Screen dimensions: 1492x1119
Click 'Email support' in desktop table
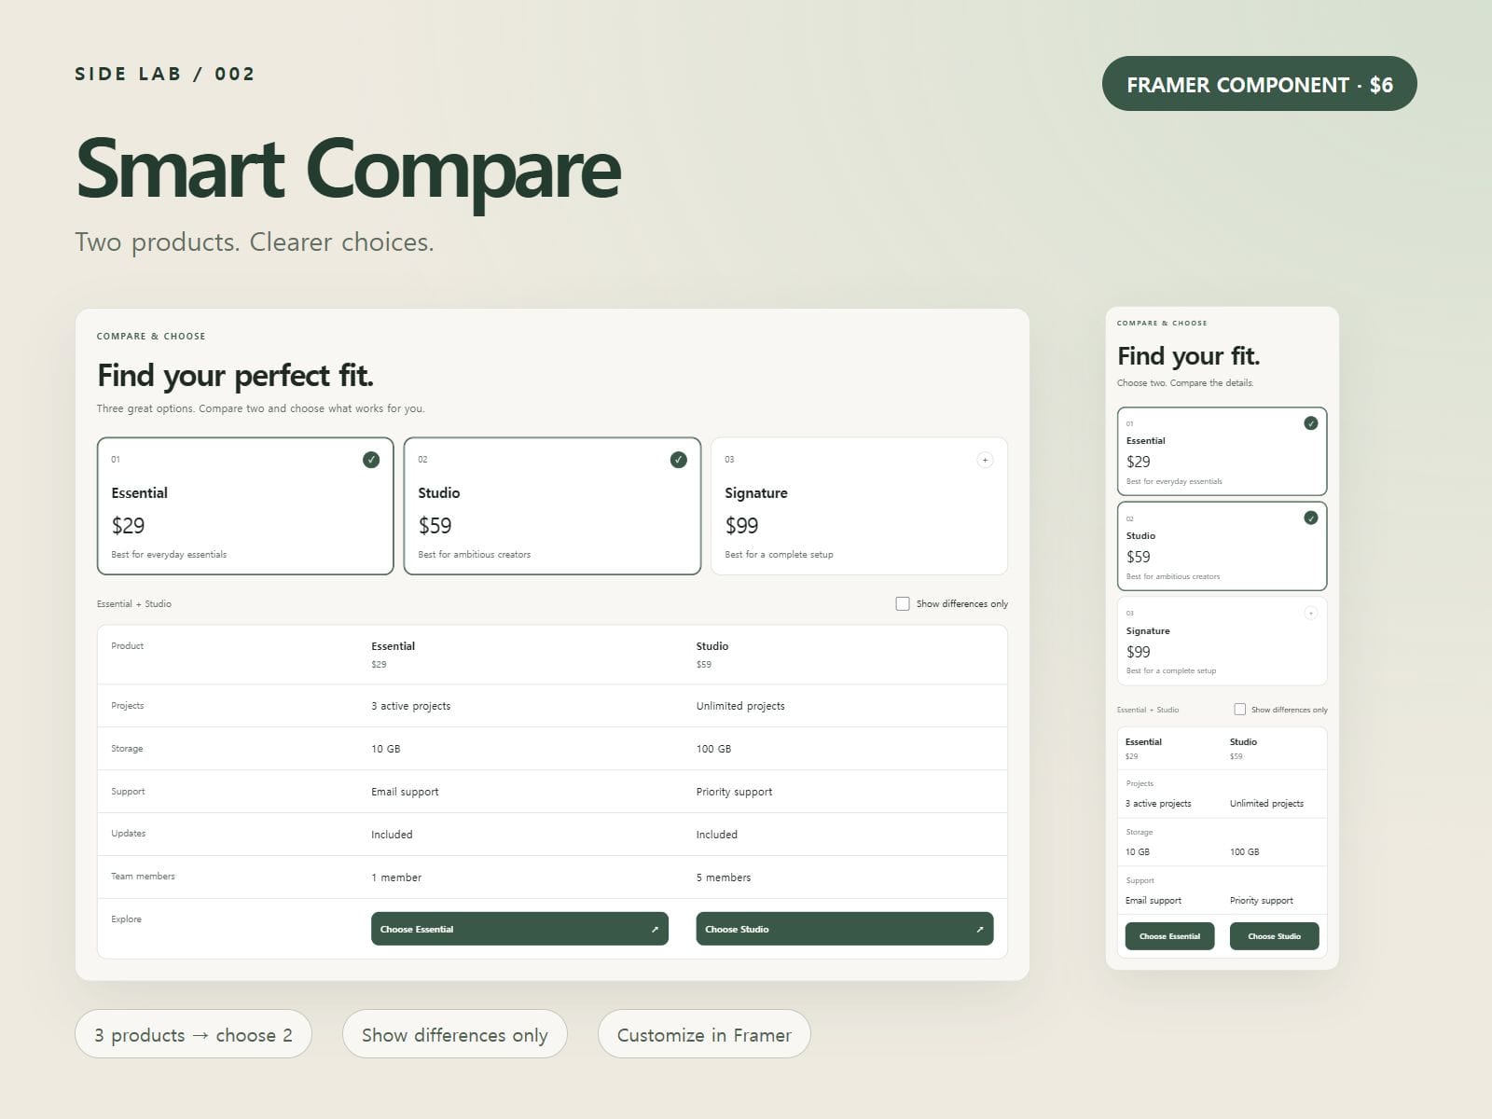405,792
